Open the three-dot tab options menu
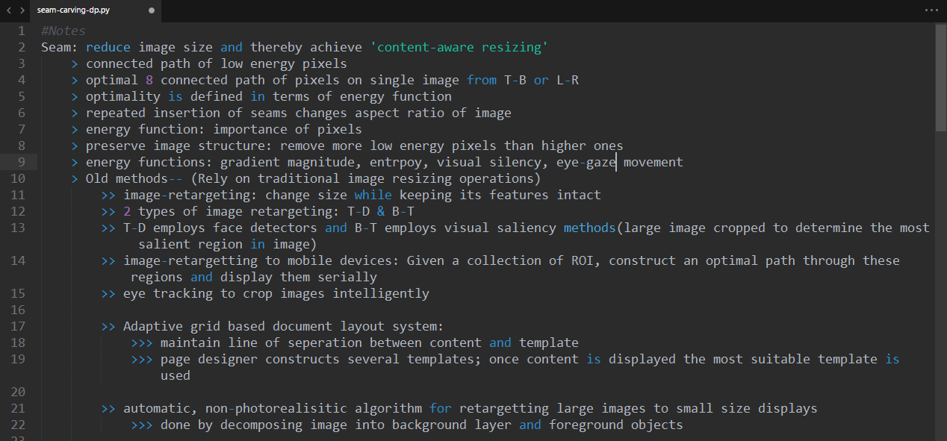Image resolution: width=947 pixels, height=441 pixels. click(931, 10)
